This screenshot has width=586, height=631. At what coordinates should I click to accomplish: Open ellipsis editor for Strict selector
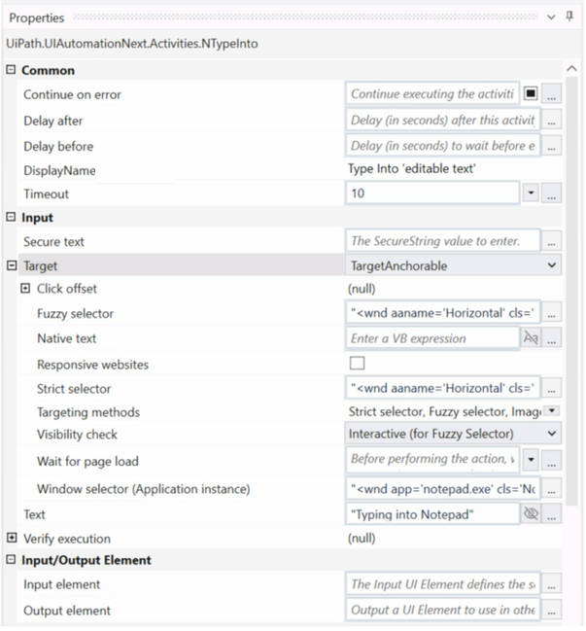click(x=551, y=388)
